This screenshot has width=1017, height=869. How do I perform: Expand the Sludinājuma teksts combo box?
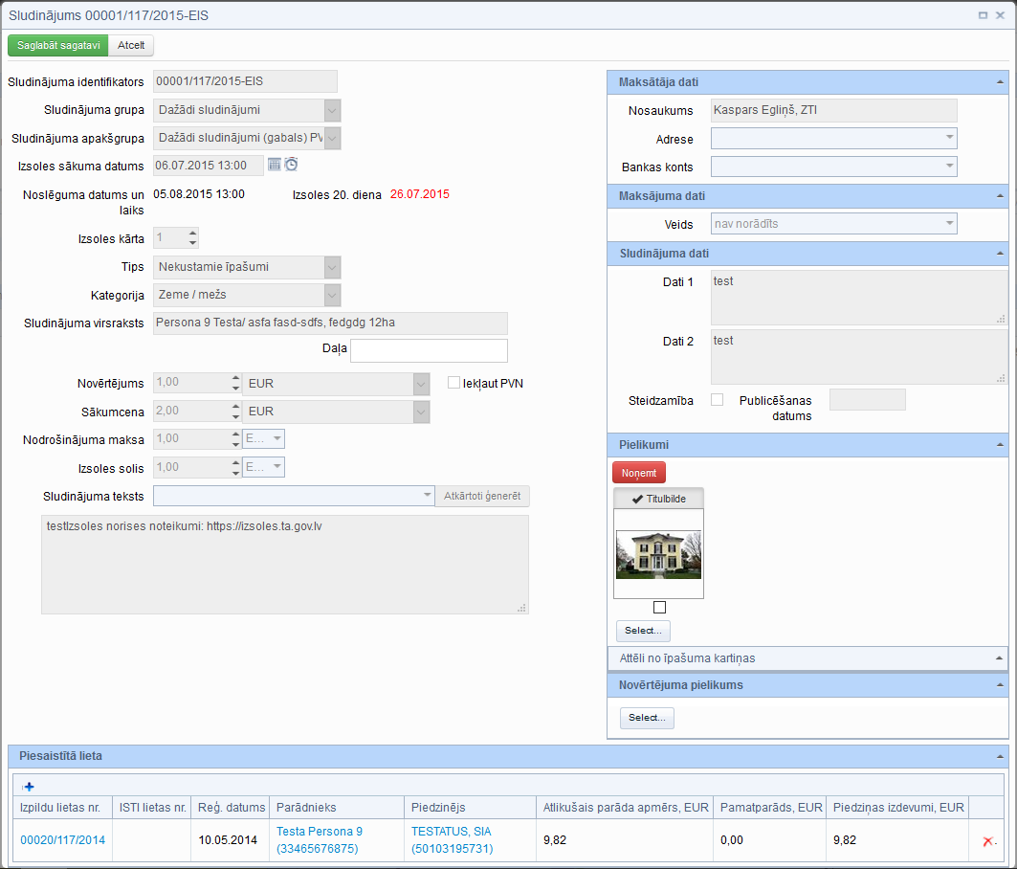point(428,496)
